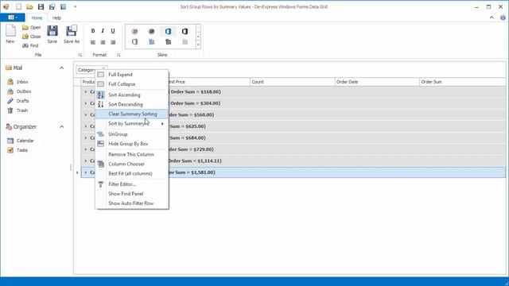Select Hide Group By Box

click(132, 144)
